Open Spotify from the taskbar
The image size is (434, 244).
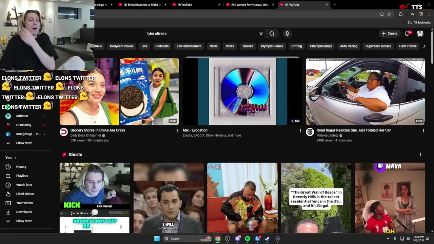[x=248, y=239]
